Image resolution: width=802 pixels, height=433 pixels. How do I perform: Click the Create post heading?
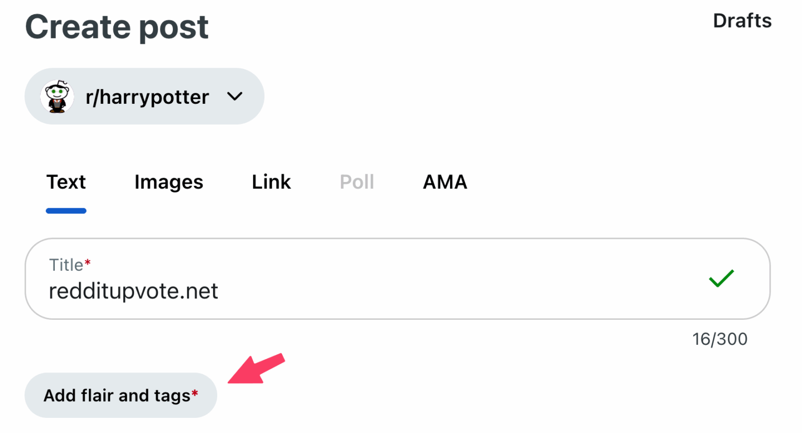click(x=116, y=27)
